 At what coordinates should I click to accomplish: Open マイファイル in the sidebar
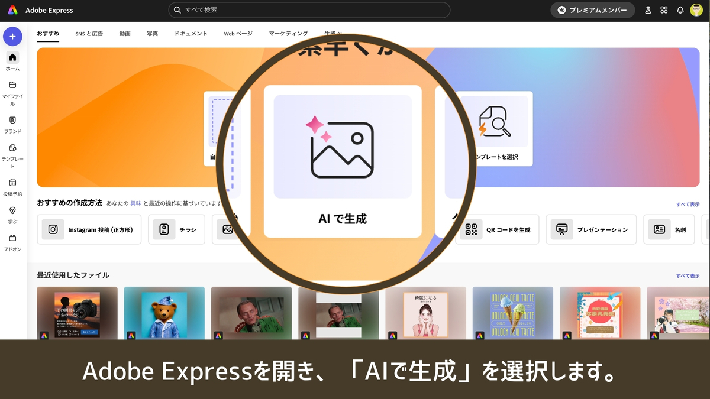click(x=12, y=93)
